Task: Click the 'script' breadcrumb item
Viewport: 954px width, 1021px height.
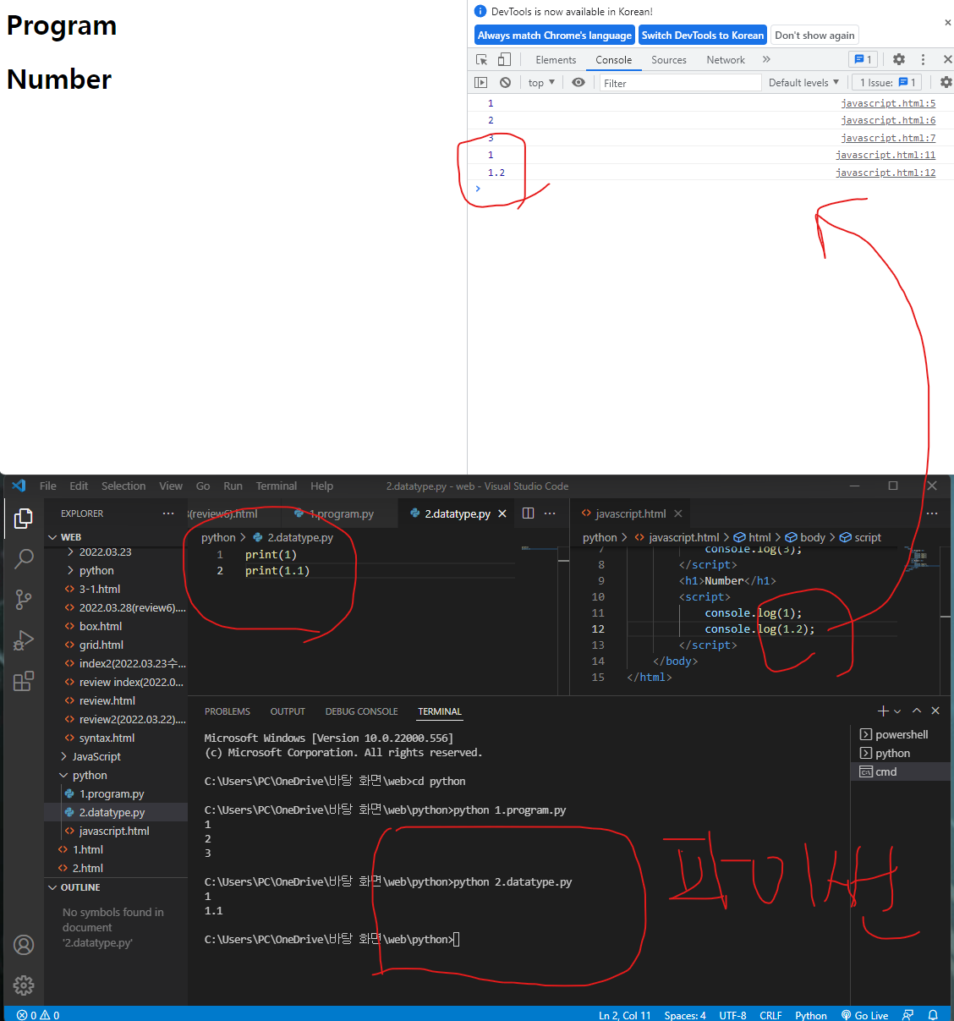Action: [860, 537]
